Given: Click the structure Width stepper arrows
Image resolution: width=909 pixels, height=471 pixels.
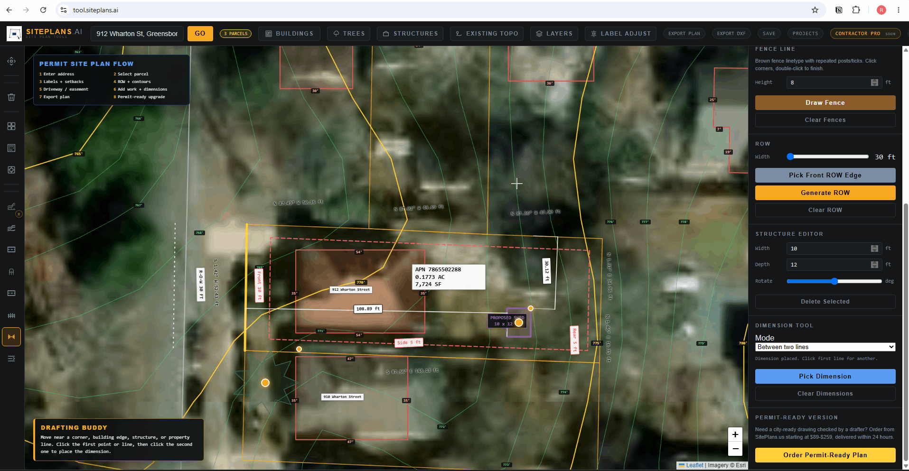Looking at the screenshot, I should point(874,249).
